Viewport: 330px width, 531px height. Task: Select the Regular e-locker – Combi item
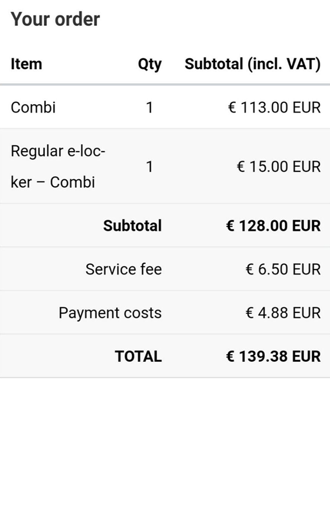point(58,166)
